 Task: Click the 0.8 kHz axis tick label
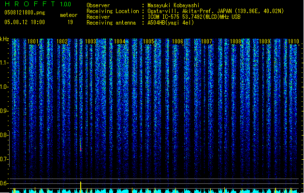(x=4, y=135)
